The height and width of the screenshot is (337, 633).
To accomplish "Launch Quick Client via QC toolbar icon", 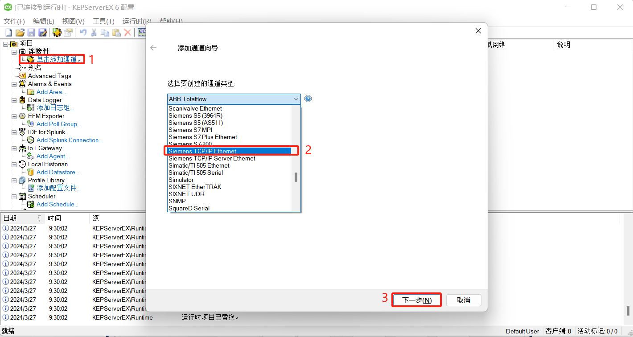I will pyautogui.click(x=142, y=33).
